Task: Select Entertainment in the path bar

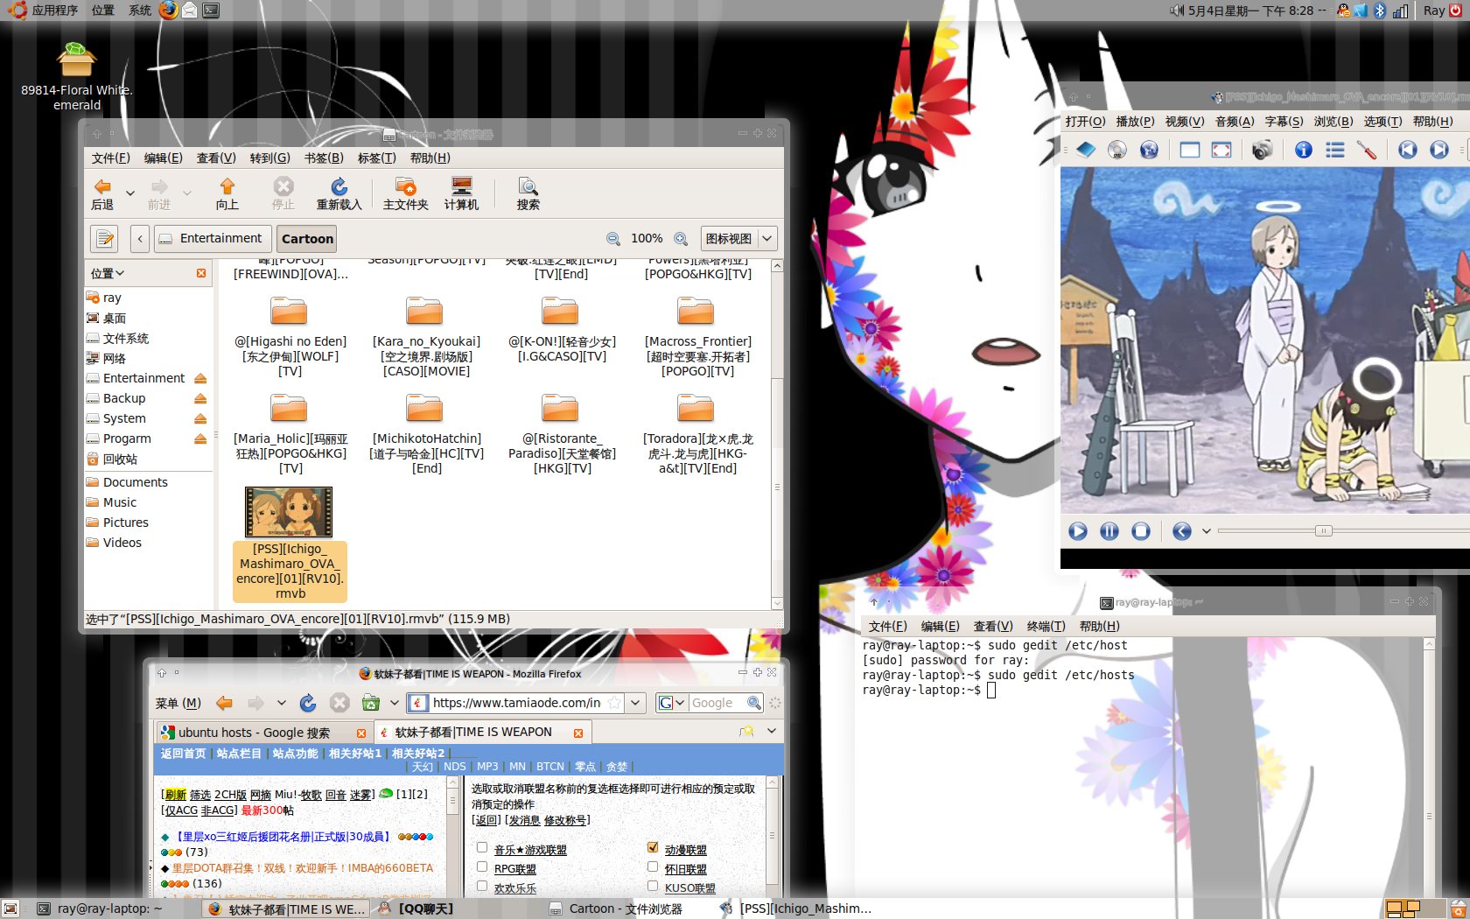Action: (x=211, y=239)
